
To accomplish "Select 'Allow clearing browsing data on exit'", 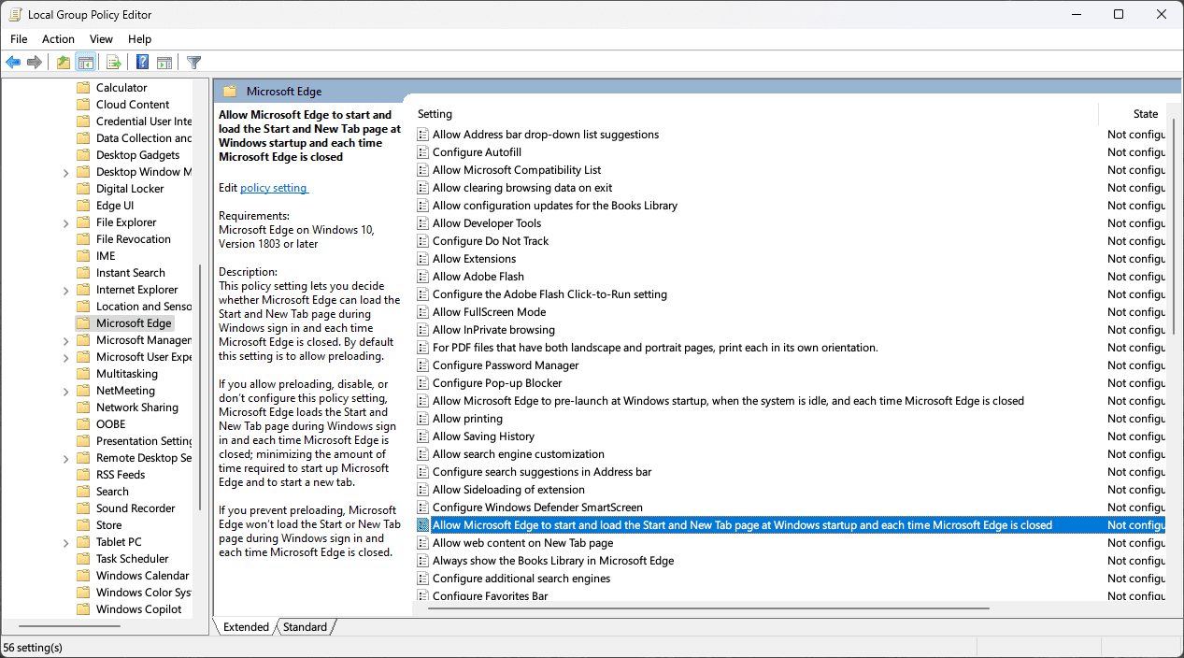I will 522,188.
